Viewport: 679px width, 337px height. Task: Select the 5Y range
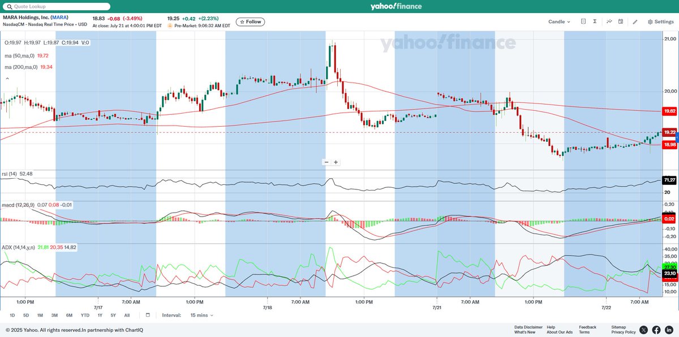pos(113,315)
